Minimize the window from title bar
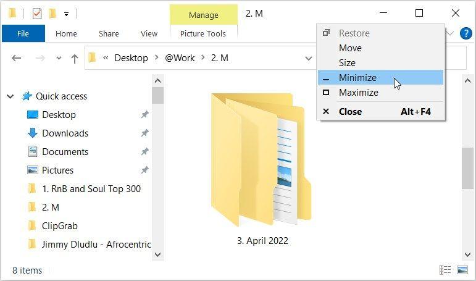The image size is (476, 281). 383,13
